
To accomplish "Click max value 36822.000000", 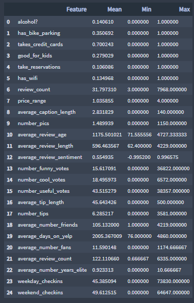I will point(173,169).
